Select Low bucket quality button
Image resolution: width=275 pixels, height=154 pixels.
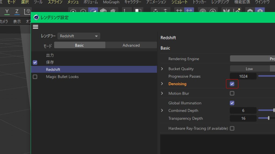(249, 69)
